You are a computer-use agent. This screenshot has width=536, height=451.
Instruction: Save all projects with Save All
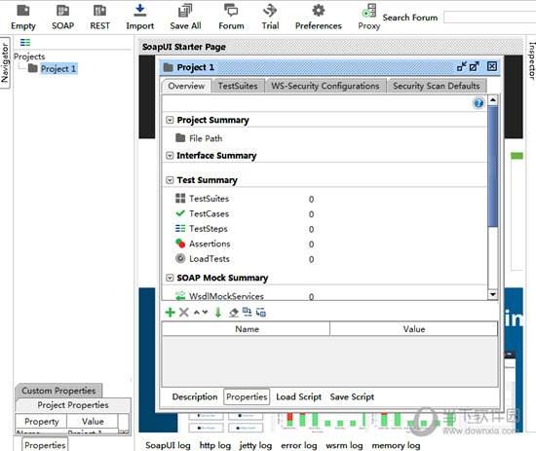click(x=185, y=18)
